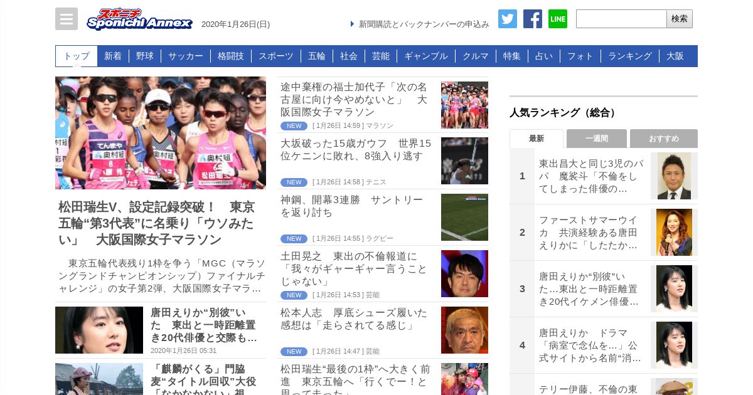Open the ギャンブル section

[426, 56]
